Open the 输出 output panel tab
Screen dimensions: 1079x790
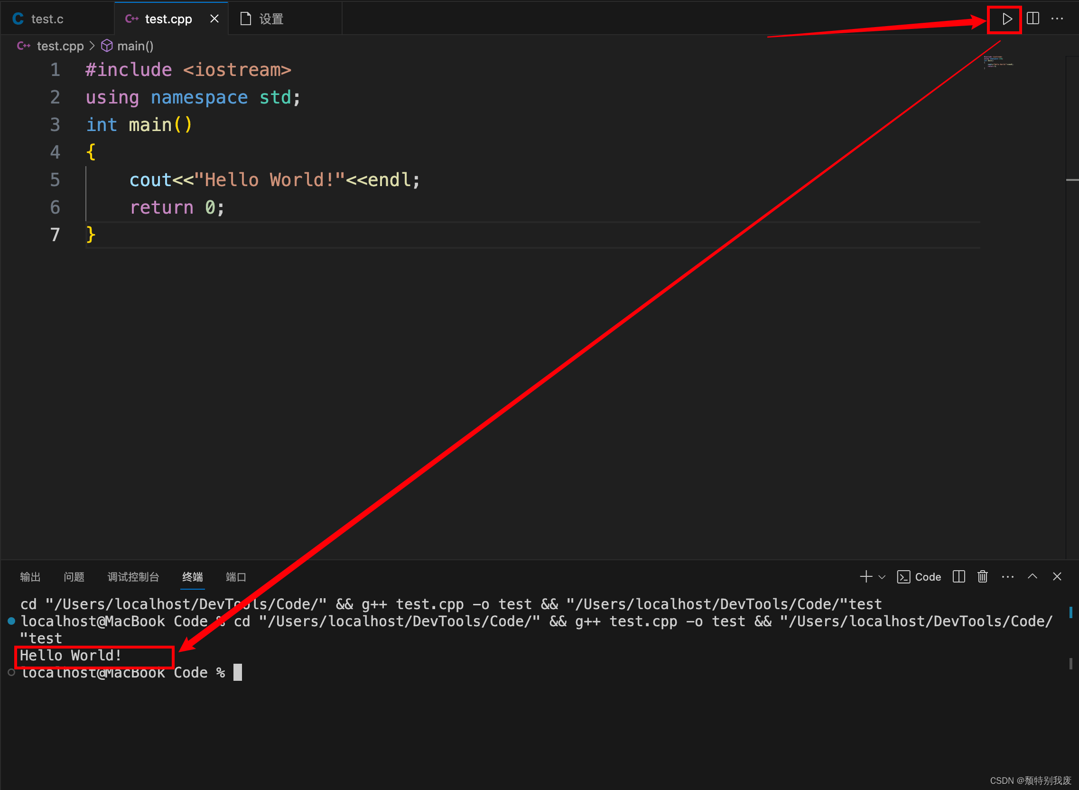point(30,577)
